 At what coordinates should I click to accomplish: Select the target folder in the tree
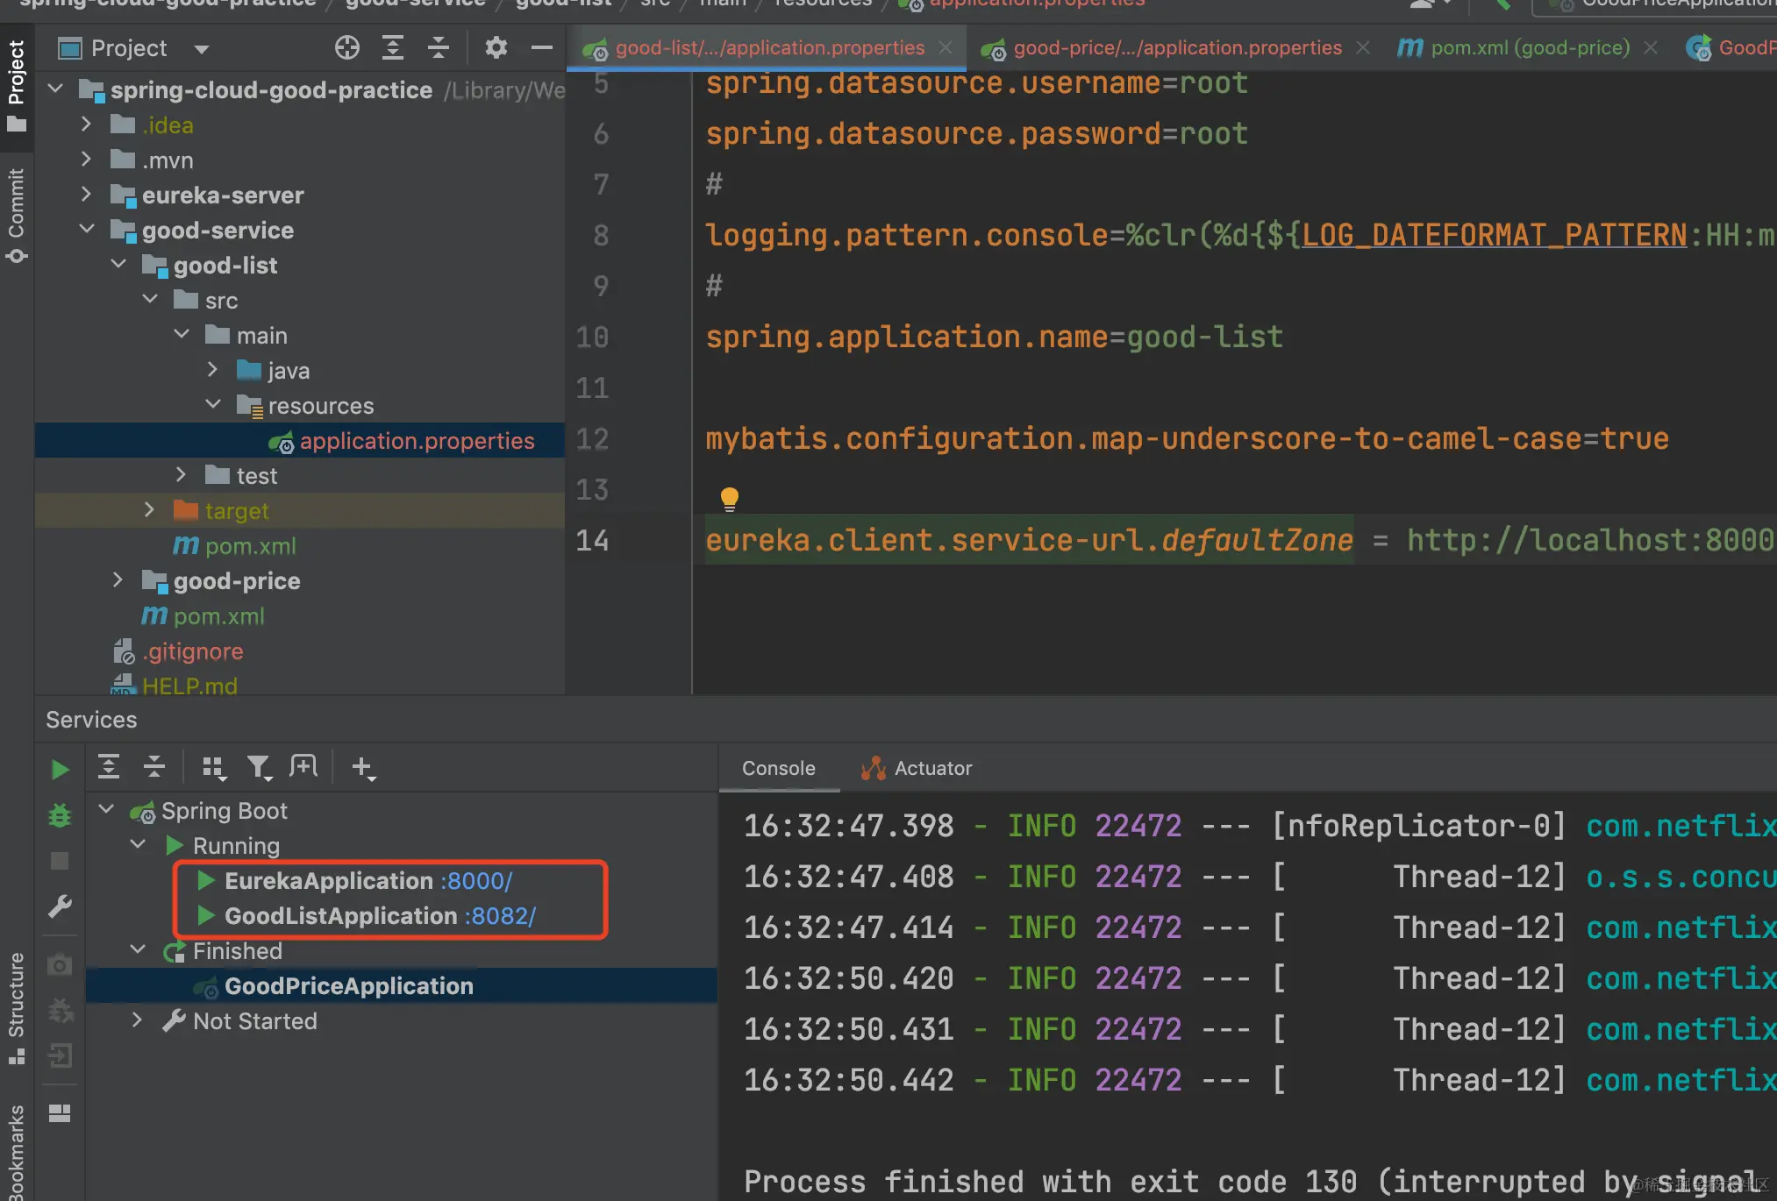pyautogui.click(x=236, y=510)
